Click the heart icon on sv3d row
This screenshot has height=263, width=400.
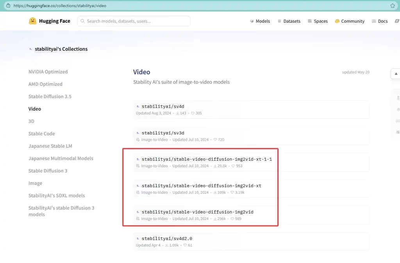pos(215,140)
